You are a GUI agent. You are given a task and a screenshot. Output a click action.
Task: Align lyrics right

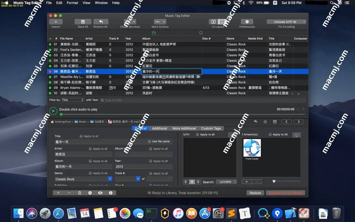click(x=198, y=182)
